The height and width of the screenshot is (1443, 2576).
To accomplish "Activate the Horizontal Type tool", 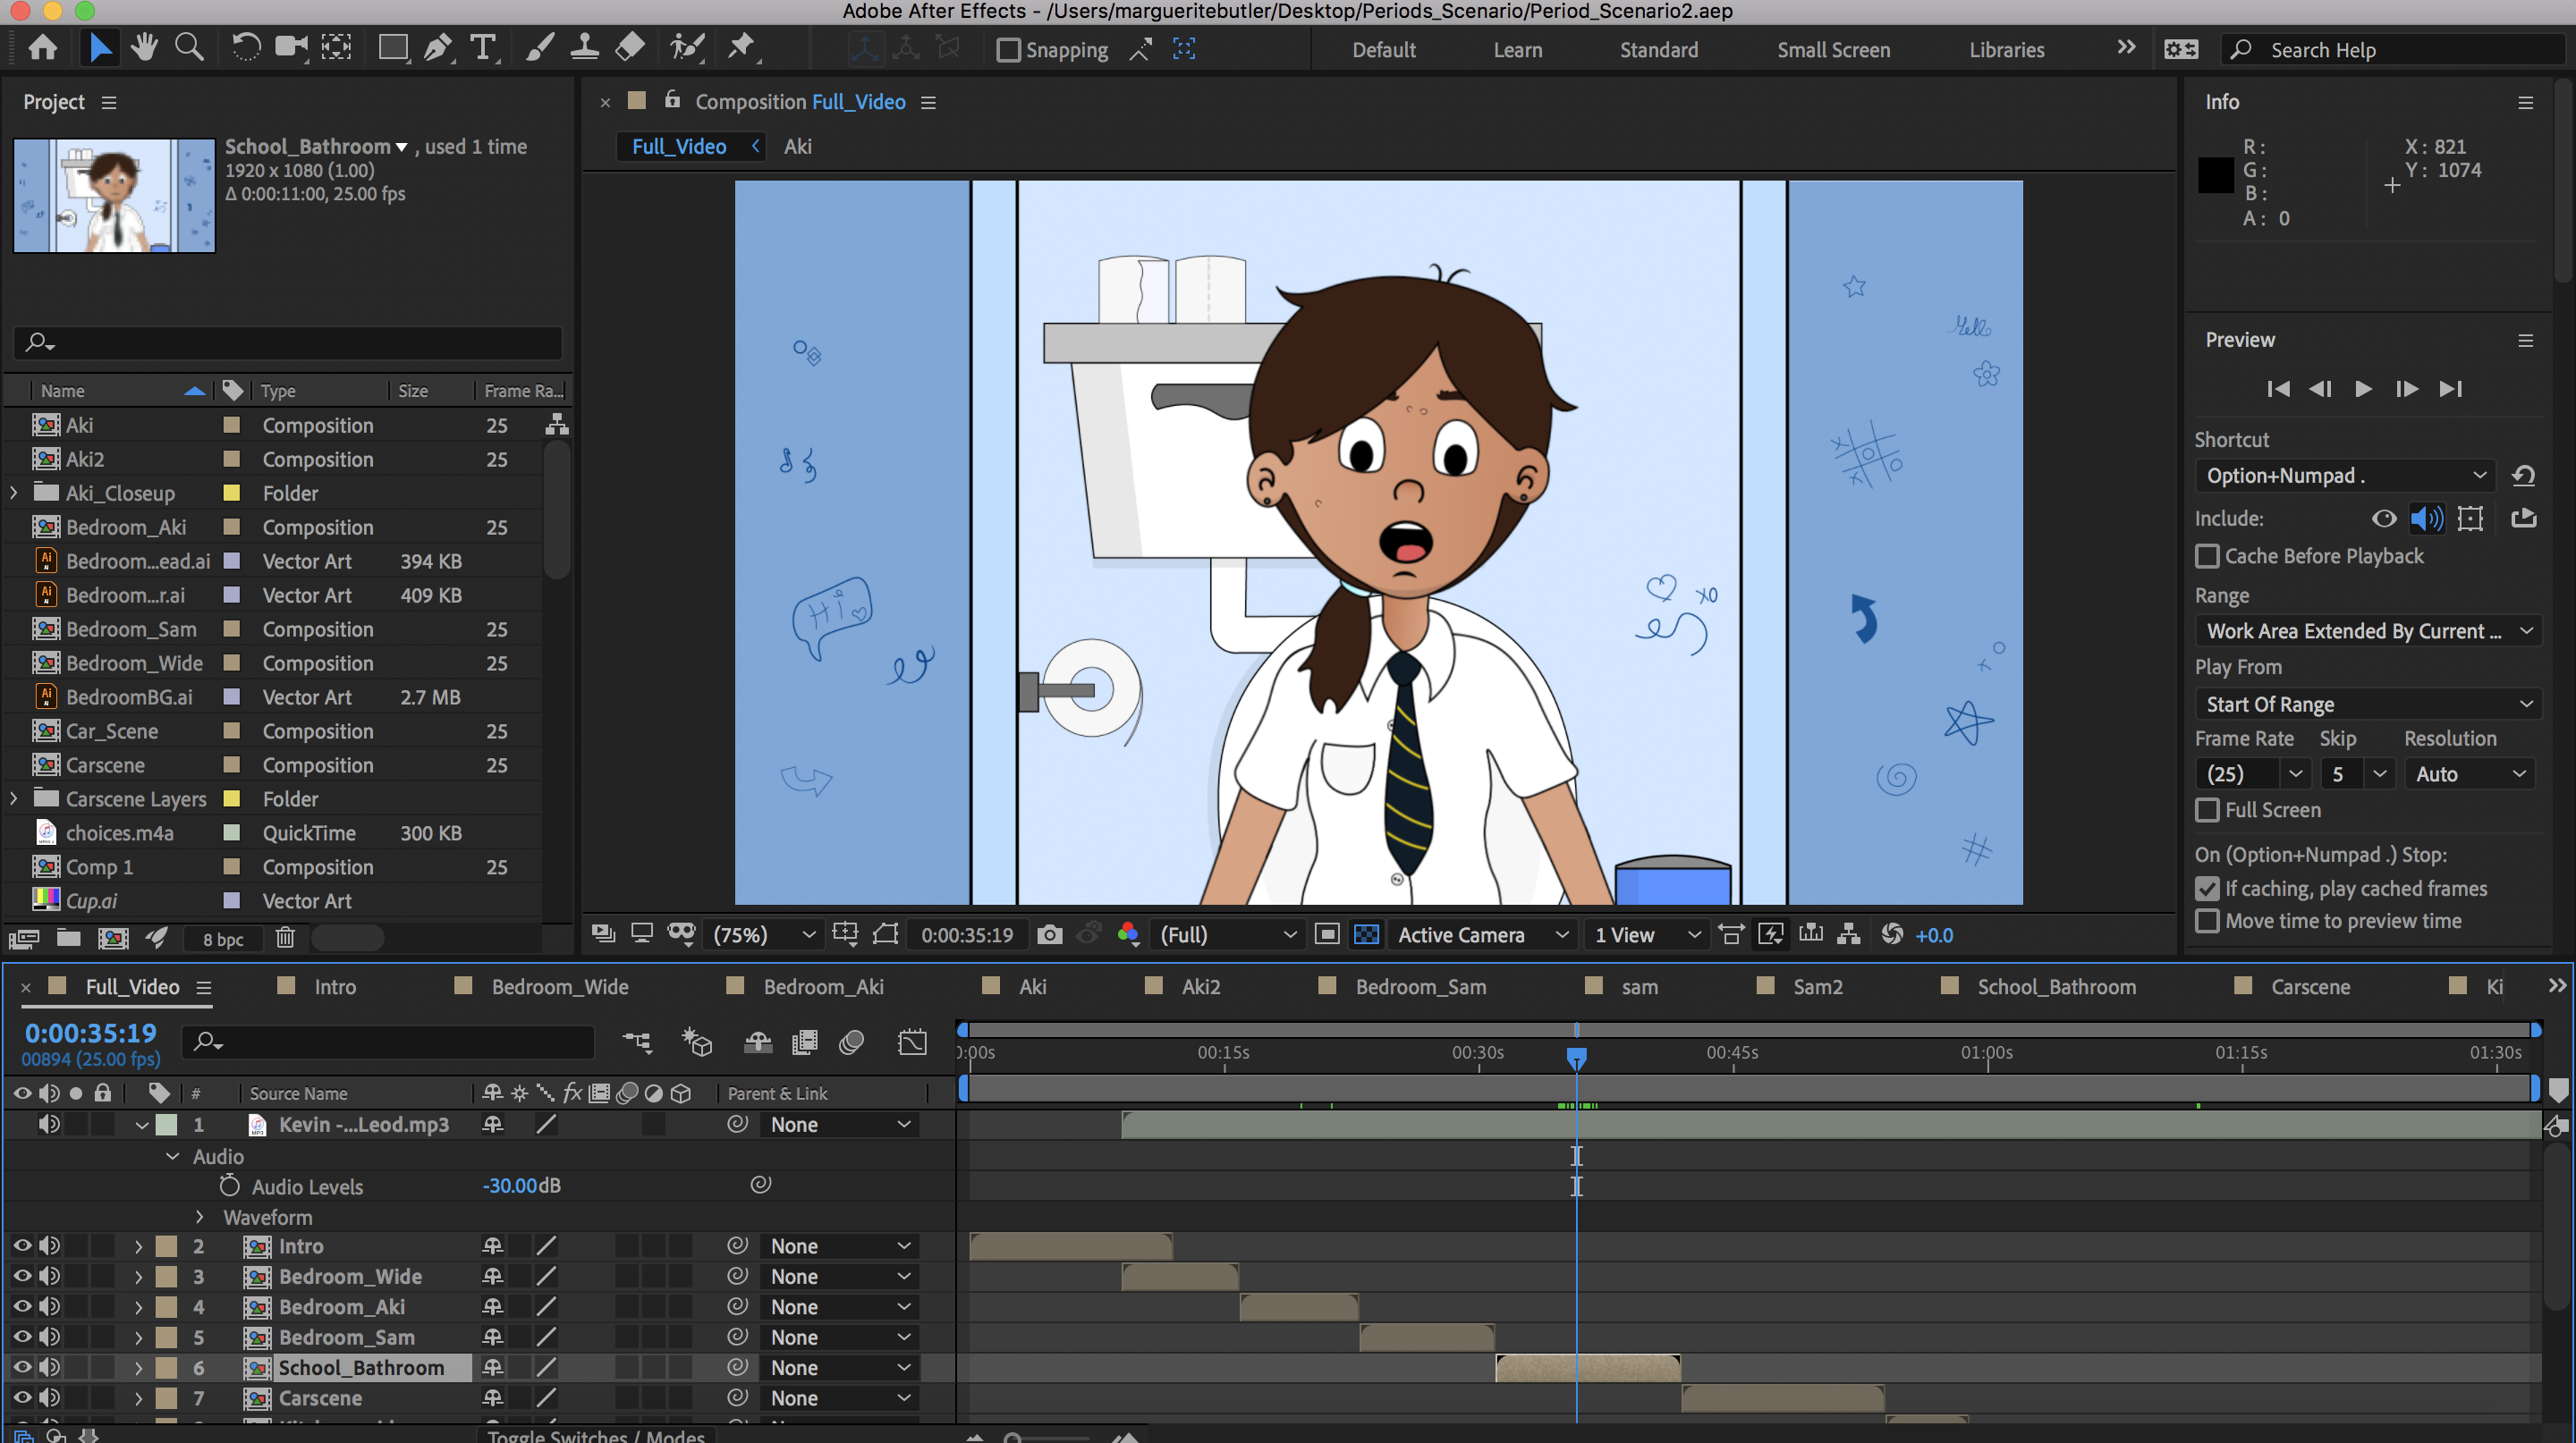I will (483, 47).
